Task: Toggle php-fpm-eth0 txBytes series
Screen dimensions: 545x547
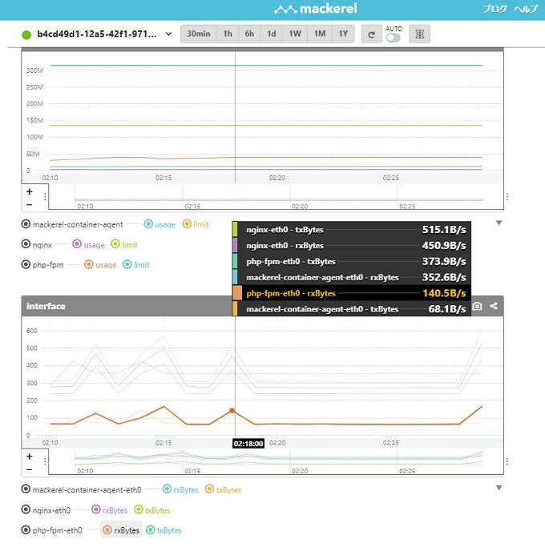Action: tap(163, 530)
